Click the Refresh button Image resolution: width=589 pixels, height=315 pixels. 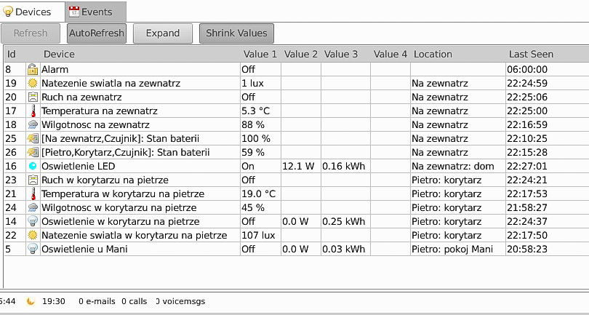click(x=31, y=33)
